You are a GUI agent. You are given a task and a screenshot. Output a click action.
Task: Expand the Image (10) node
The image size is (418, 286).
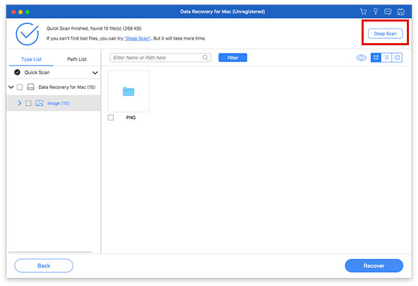click(20, 103)
